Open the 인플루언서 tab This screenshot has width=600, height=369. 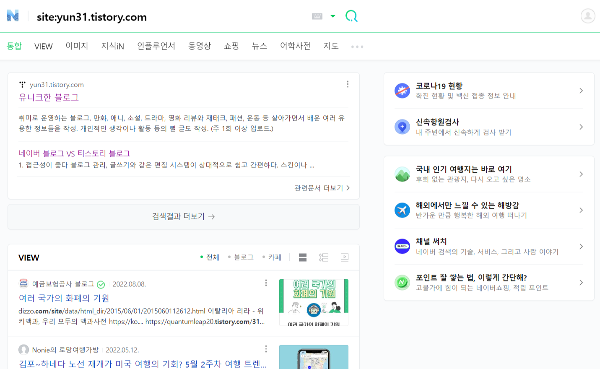(156, 46)
